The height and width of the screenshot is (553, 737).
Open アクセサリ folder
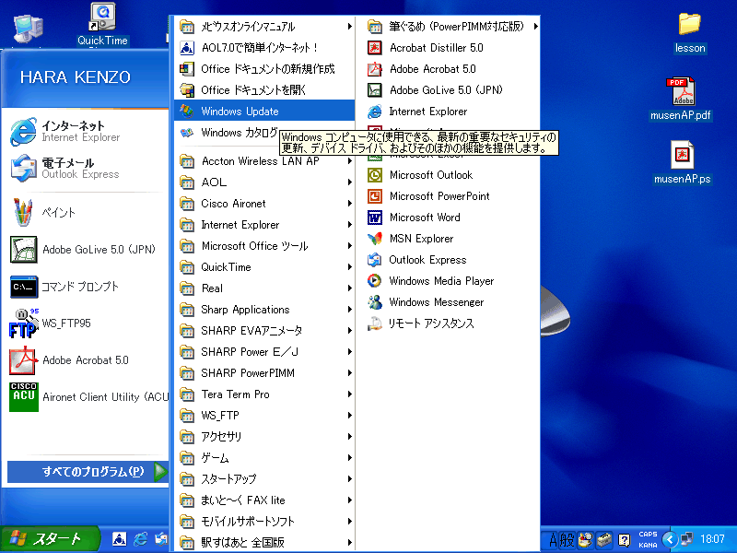264,436
